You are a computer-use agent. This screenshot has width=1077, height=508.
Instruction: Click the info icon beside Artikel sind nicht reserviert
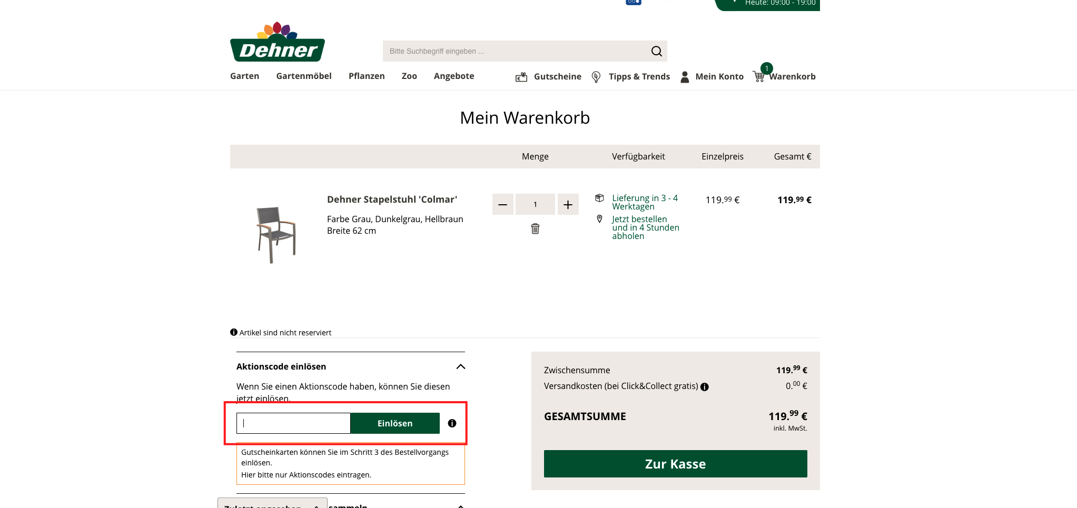pyautogui.click(x=234, y=332)
